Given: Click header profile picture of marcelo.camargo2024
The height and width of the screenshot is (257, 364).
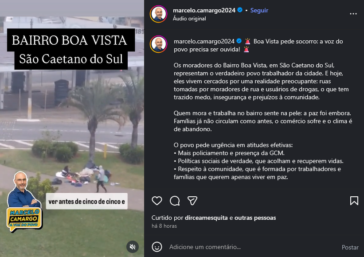Looking at the screenshot, I should pyautogui.click(x=159, y=14).
